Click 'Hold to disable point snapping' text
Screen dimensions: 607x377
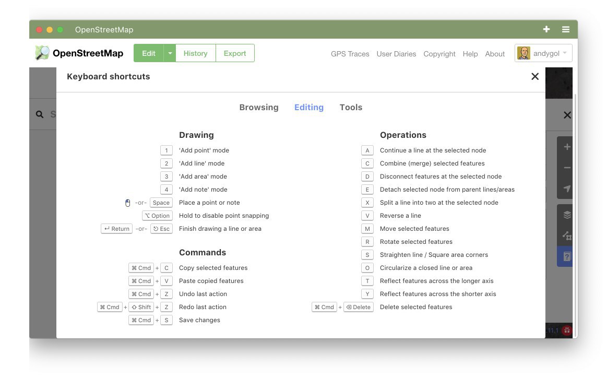point(224,216)
